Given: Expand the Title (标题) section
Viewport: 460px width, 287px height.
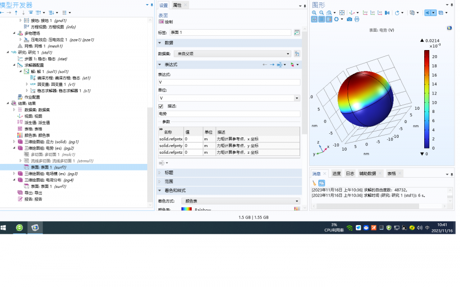Looking at the screenshot, I should (x=169, y=173).
